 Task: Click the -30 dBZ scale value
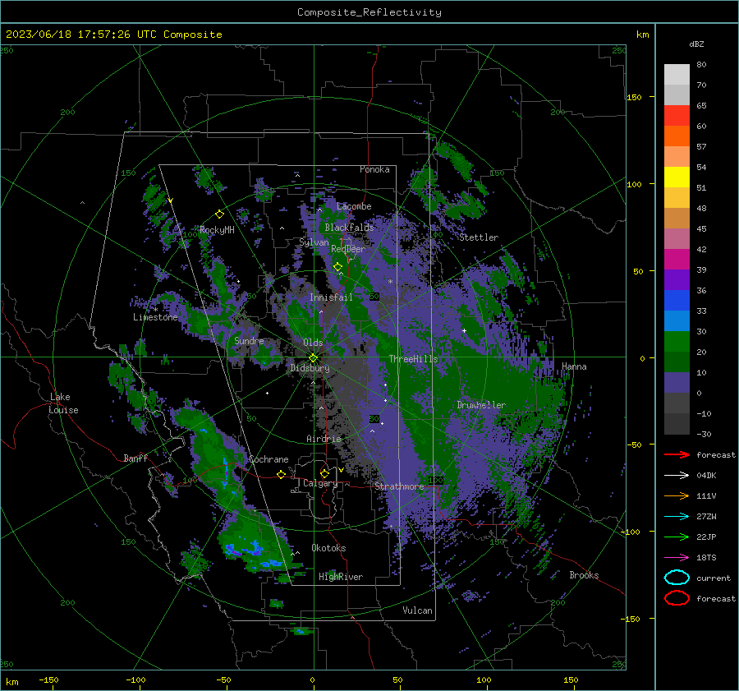(x=705, y=434)
